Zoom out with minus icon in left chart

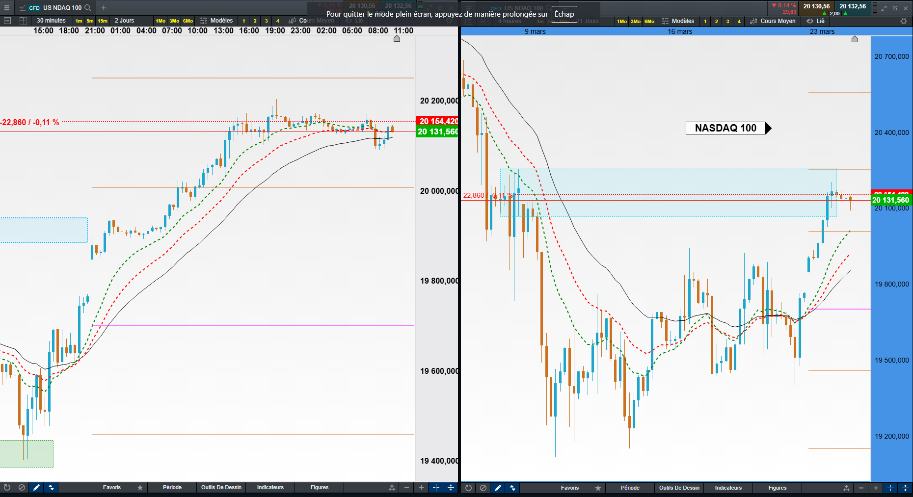pyautogui.click(x=406, y=487)
